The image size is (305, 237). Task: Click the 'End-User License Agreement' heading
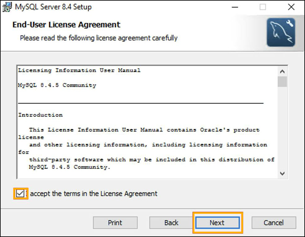coord(66,25)
